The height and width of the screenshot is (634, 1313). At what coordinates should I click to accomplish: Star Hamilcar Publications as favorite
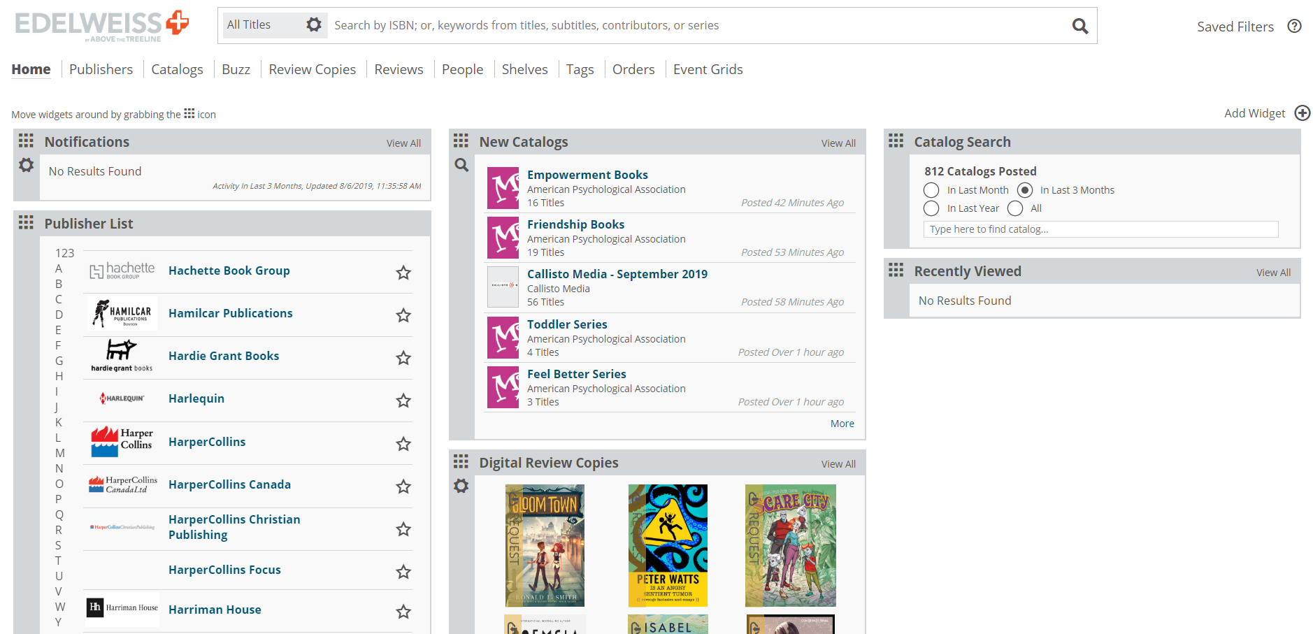(403, 315)
